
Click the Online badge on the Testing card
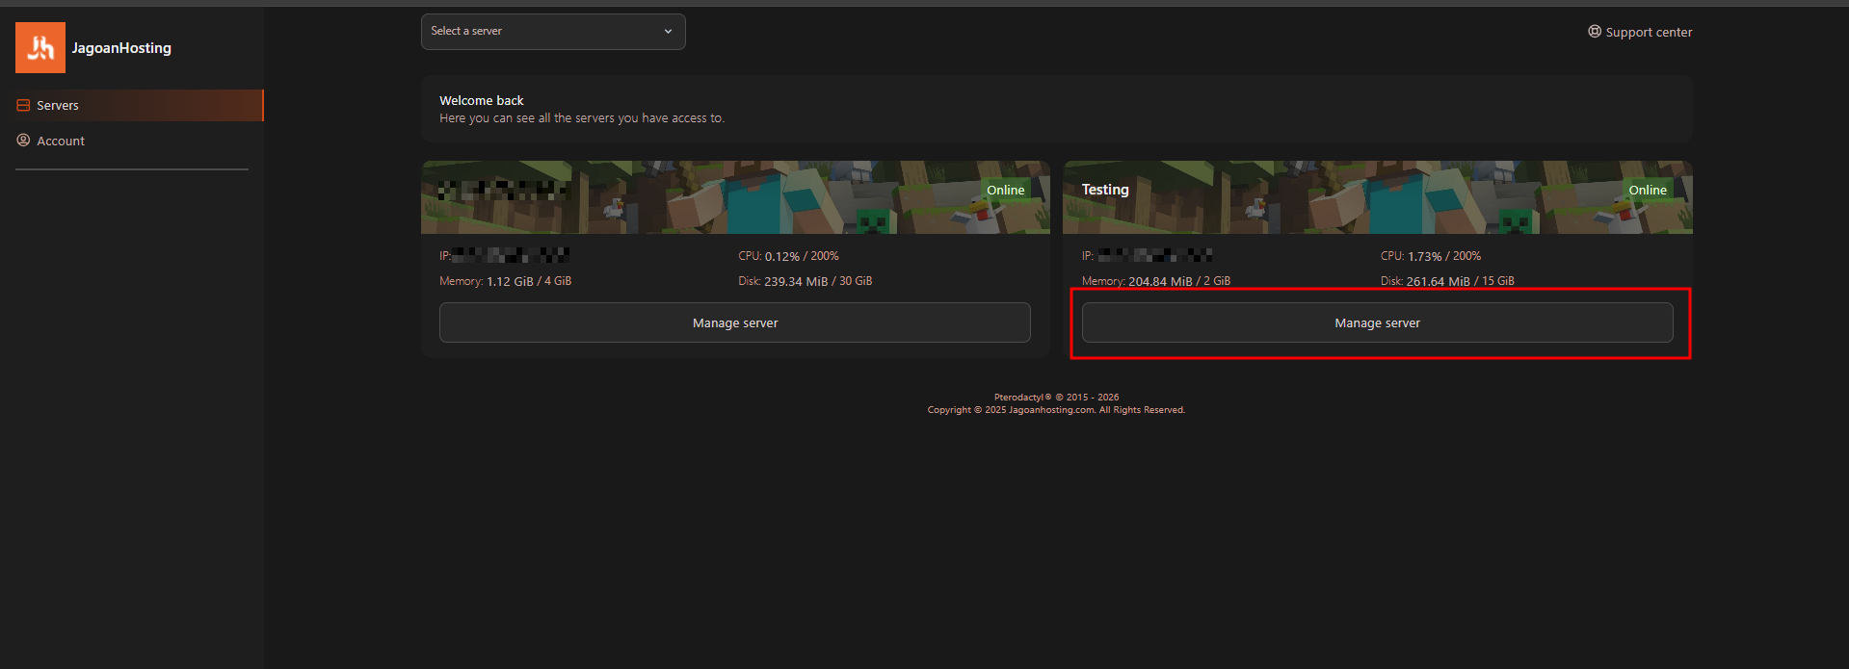tap(1648, 190)
